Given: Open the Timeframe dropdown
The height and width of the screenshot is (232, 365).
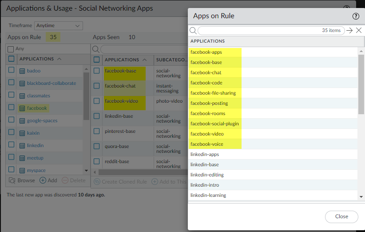Looking at the screenshot, I should (59, 26).
